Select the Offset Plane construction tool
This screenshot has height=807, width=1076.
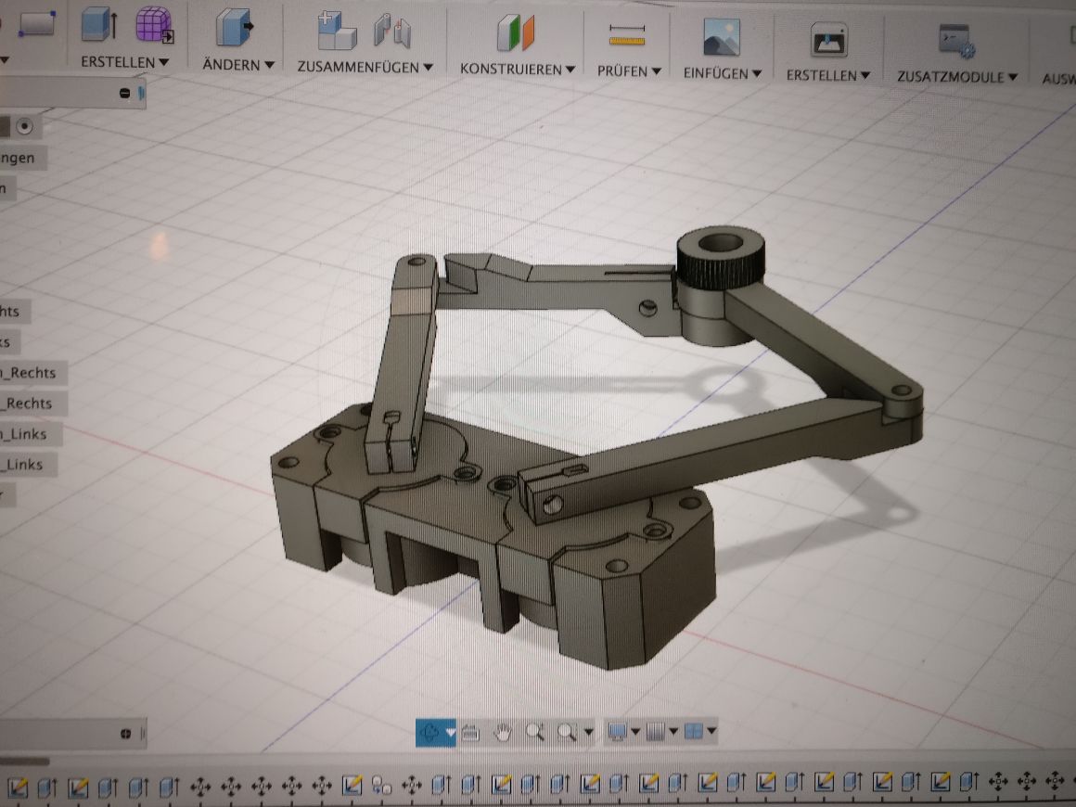pos(516,33)
